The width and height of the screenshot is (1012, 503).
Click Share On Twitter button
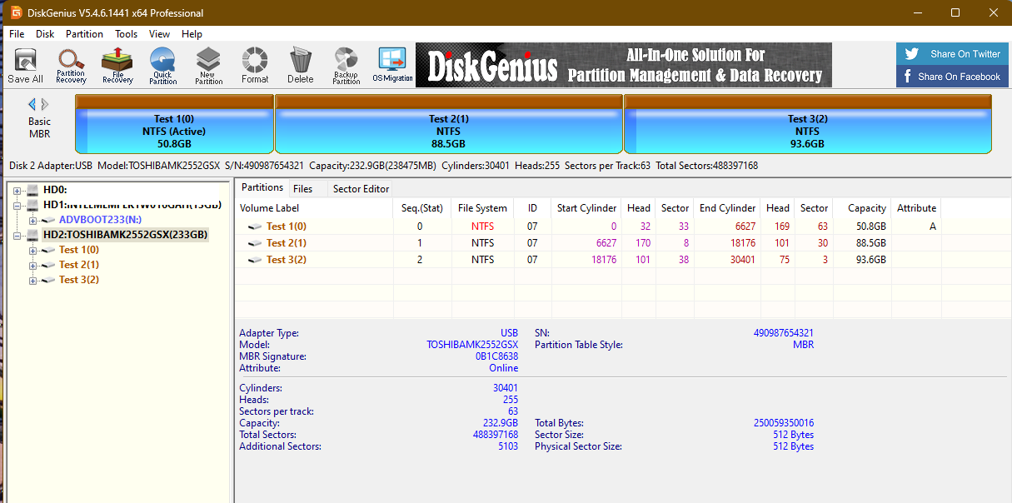coord(951,54)
